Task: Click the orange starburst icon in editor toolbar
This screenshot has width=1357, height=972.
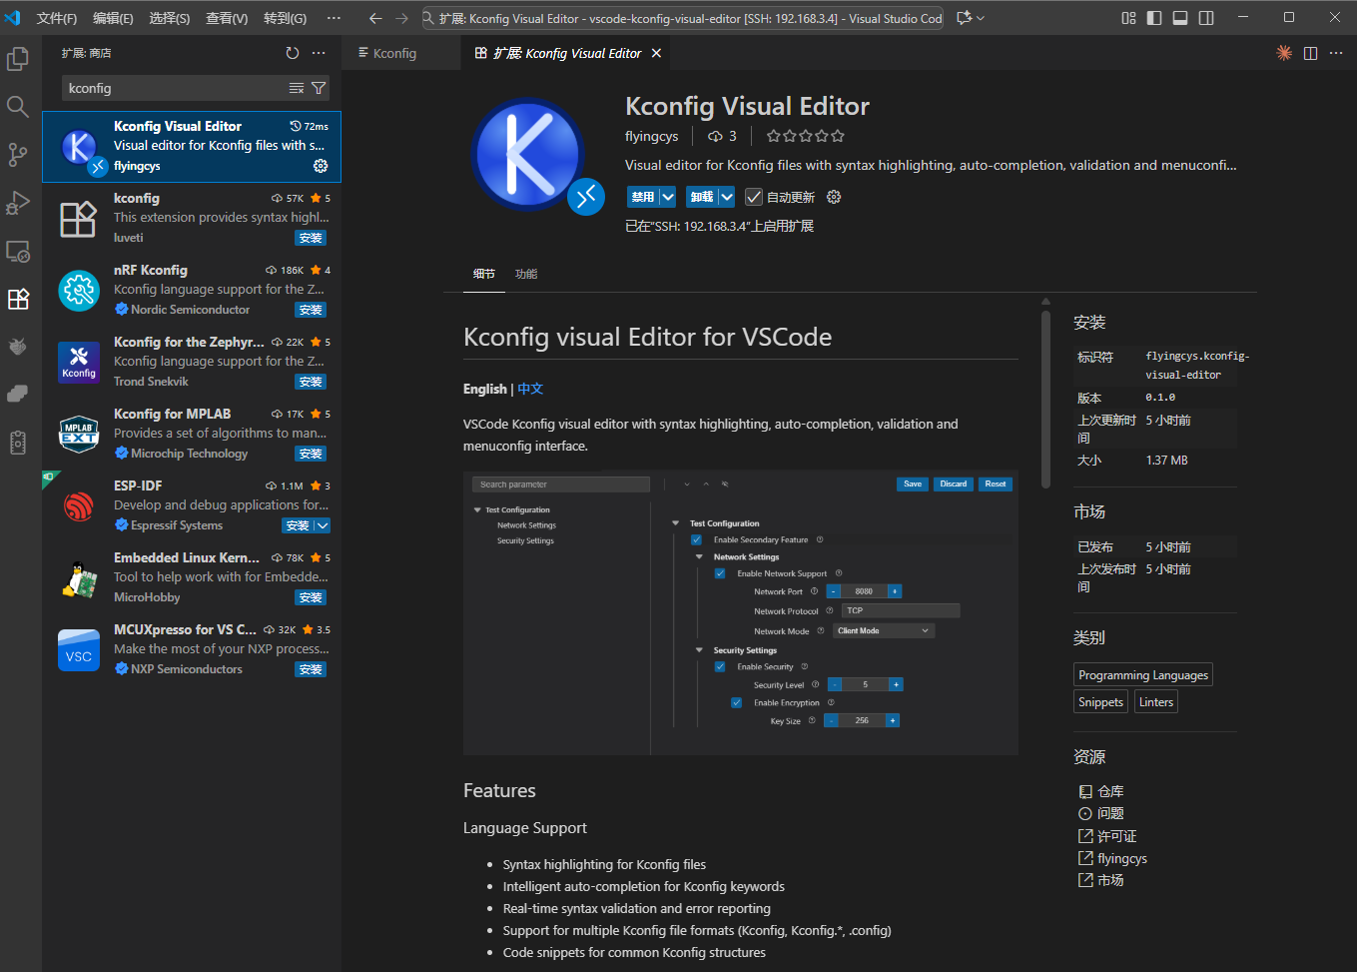Action: [1284, 53]
